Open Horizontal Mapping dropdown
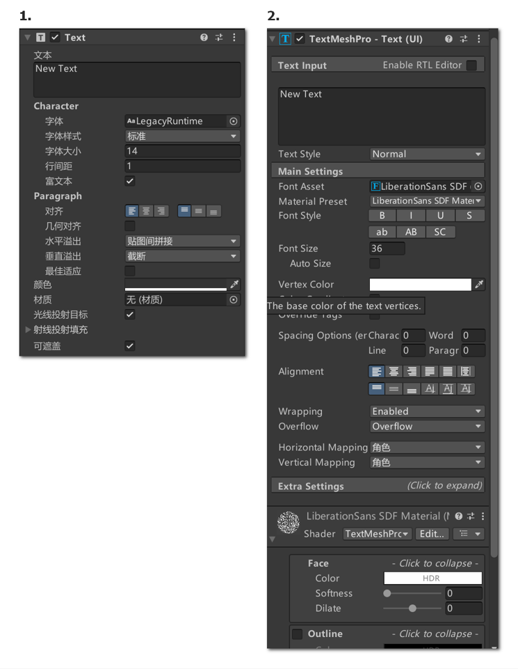 click(427, 447)
